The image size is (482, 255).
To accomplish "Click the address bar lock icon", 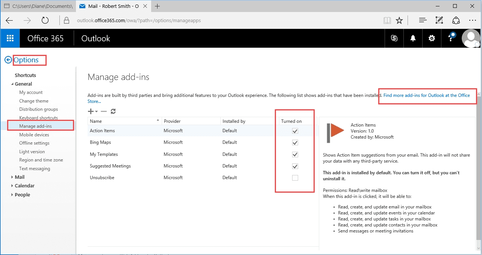I will (x=67, y=21).
